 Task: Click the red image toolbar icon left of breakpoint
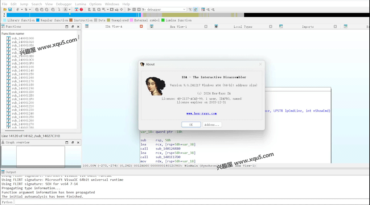[x=76, y=10]
